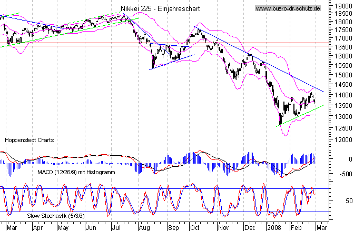Select the Jun month marker on time axis
354x231 pixels.
(91, 227)
